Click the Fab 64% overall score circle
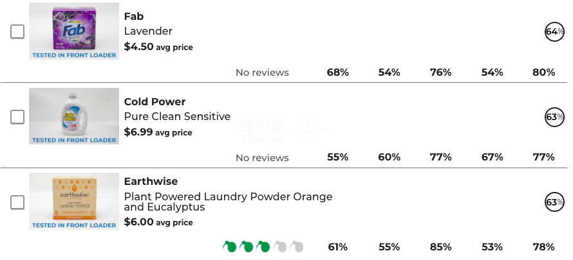The width and height of the screenshot is (573, 260). coord(554,31)
